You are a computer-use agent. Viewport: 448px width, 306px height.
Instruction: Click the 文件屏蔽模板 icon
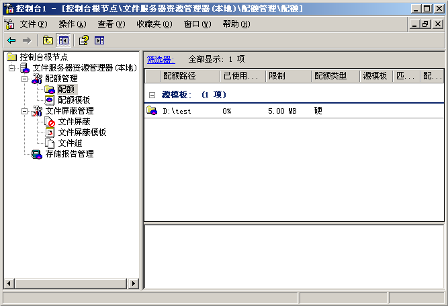click(x=50, y=132)
